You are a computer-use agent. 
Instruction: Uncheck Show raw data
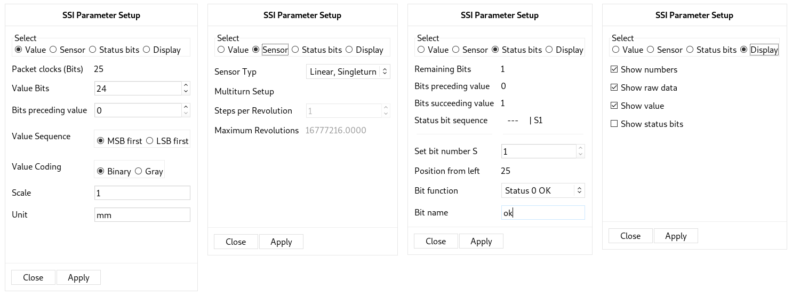tap(643, 87)
